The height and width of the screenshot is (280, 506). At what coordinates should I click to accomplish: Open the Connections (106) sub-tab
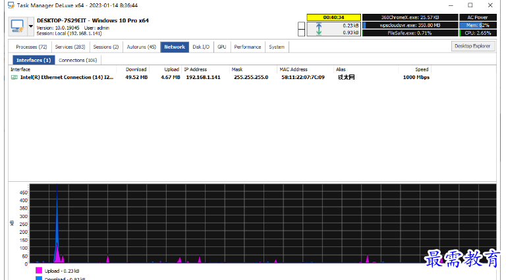coord(78,61)
